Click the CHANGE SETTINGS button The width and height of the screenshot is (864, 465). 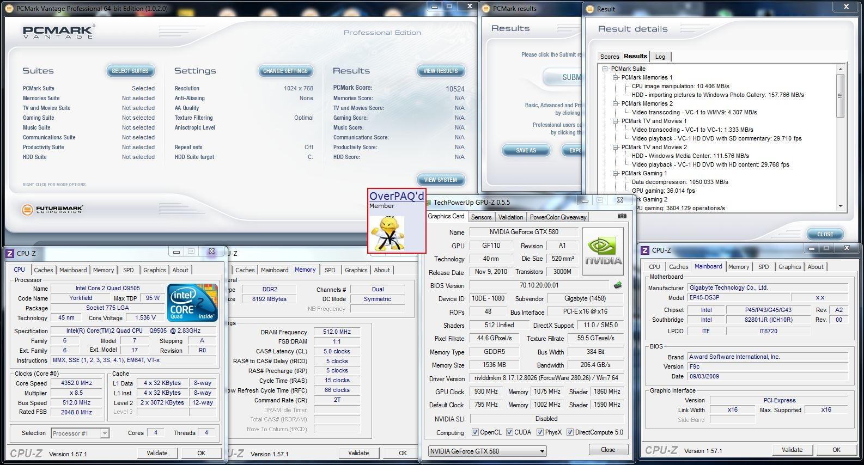click(285, 71)
